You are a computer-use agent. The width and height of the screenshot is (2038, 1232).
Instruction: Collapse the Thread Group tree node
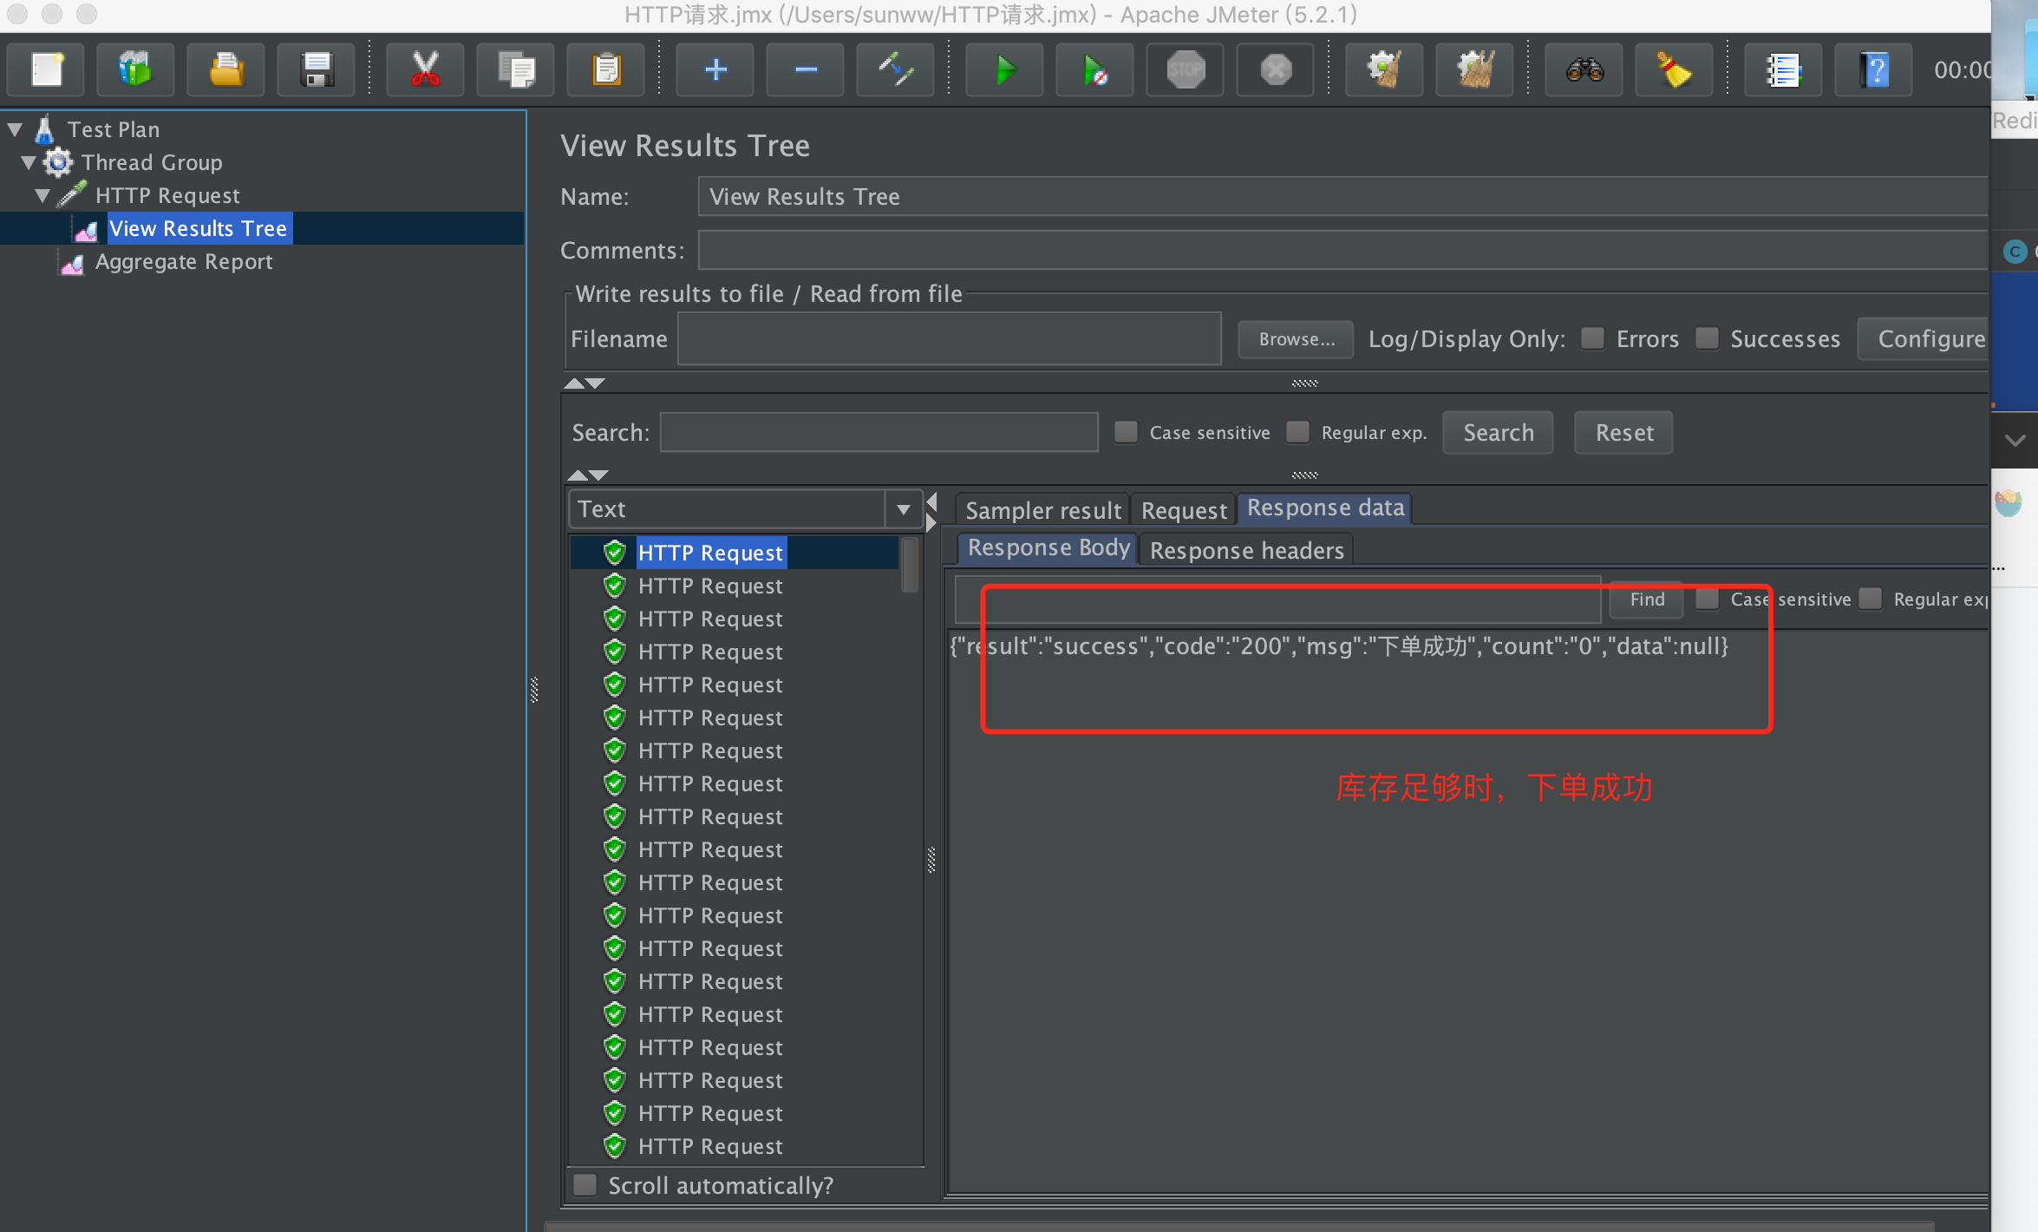point(29,162)
